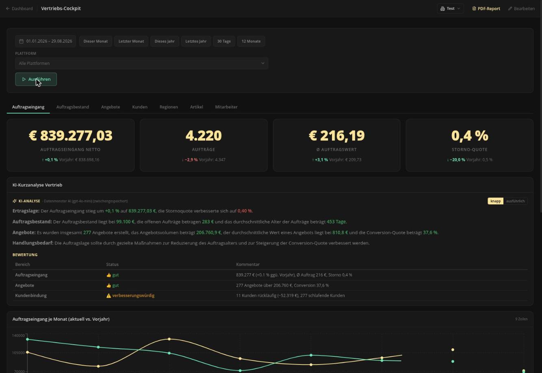Click the Ausführen run button

point(36,79)
